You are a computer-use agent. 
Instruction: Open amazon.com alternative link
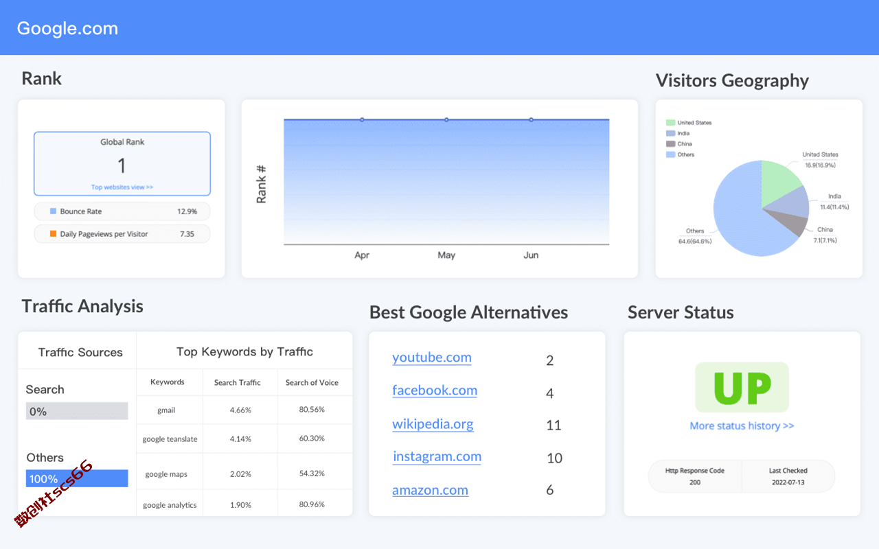430,490
